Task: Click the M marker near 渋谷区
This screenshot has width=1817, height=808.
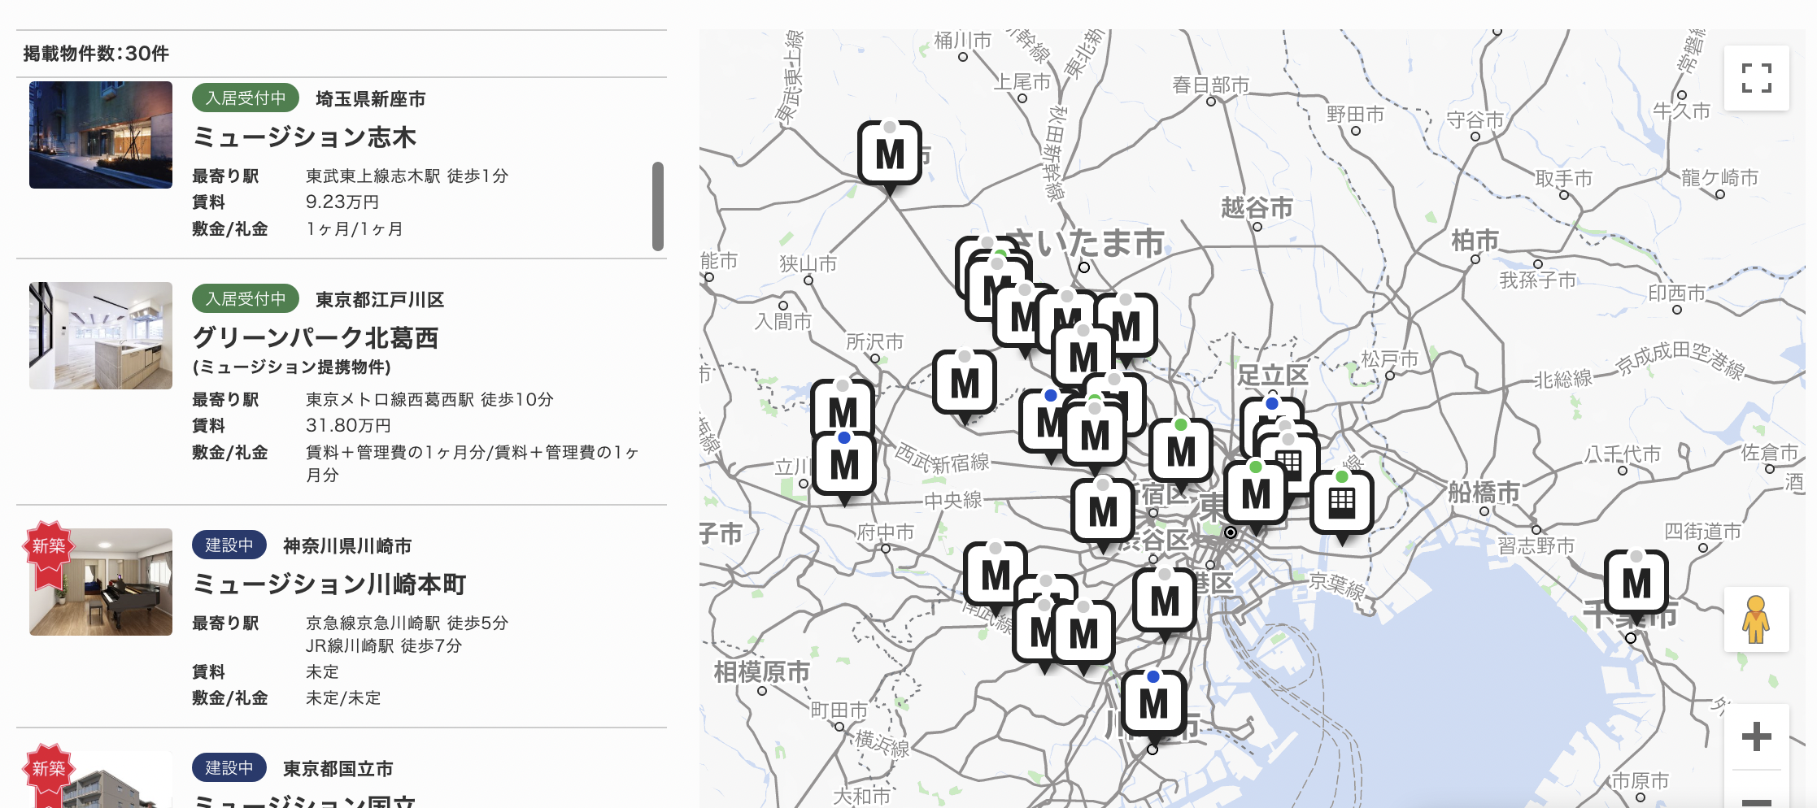Action: [1103, 511]
